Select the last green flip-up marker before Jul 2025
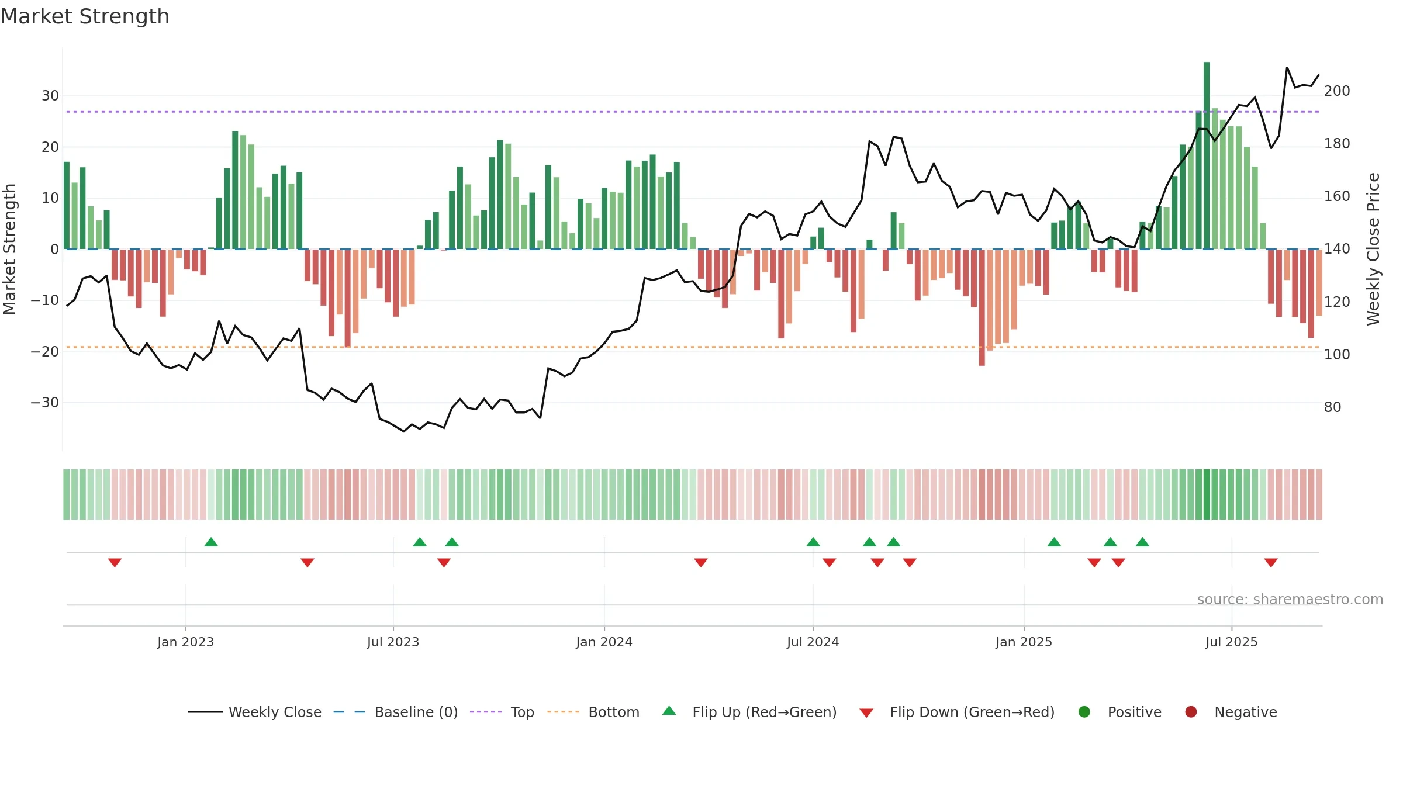 (x=1143, y=542)
